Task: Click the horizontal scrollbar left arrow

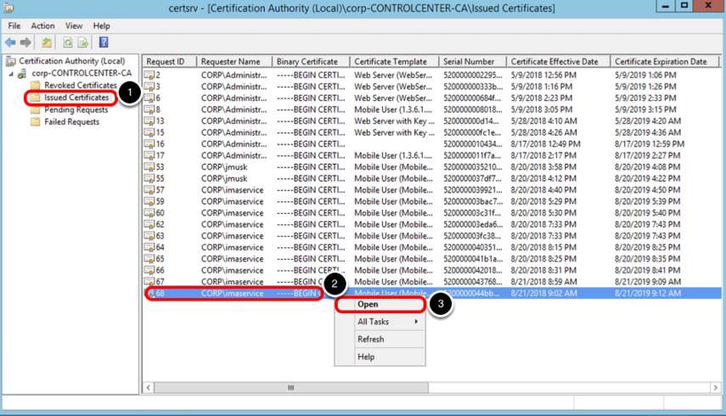Action: pos(148,387)
